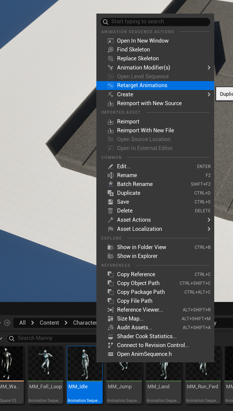The height and width of the screenshot is (411, 233).
Task: Click the Replace Skeleton icon
Action: tap(110, 59)
